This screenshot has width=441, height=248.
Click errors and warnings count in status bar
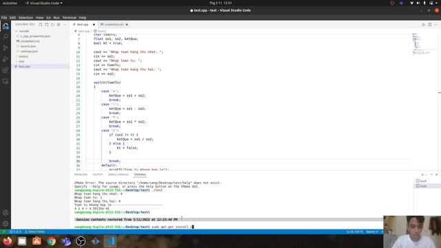coord(15,232)
